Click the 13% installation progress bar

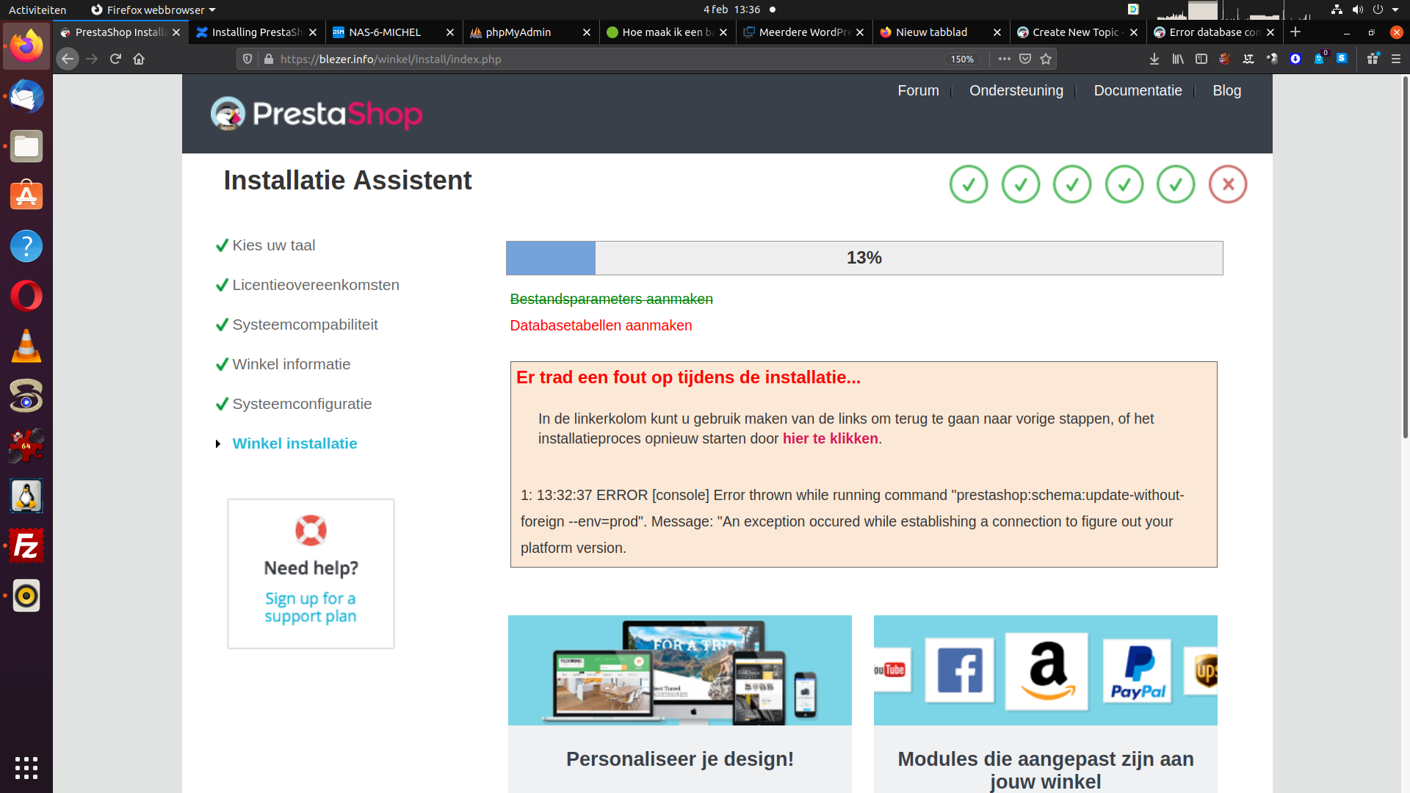[864, 258]
